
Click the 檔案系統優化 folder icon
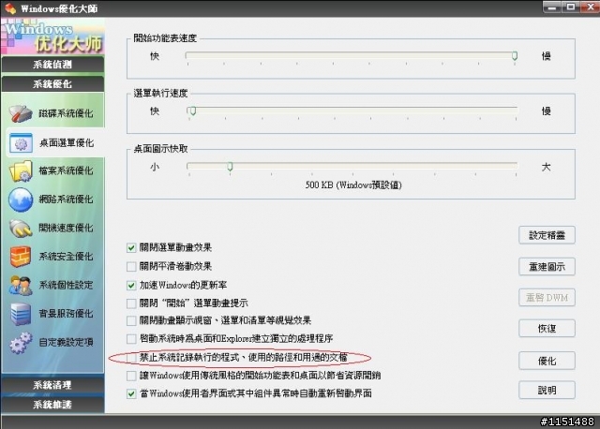tap(21, 170)
